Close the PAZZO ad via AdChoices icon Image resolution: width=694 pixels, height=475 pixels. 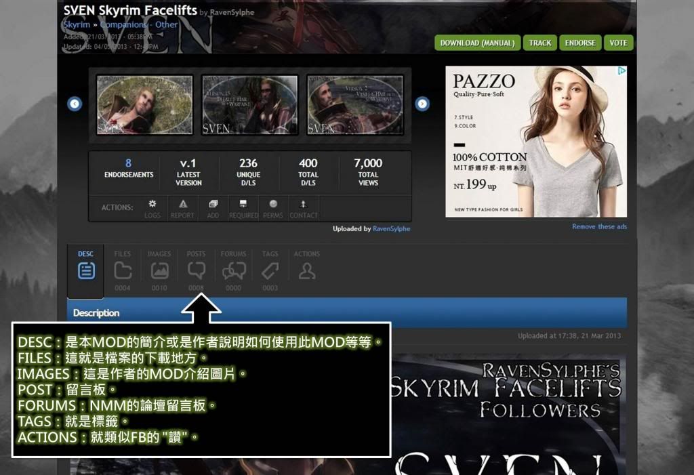(x=621, y=70)
